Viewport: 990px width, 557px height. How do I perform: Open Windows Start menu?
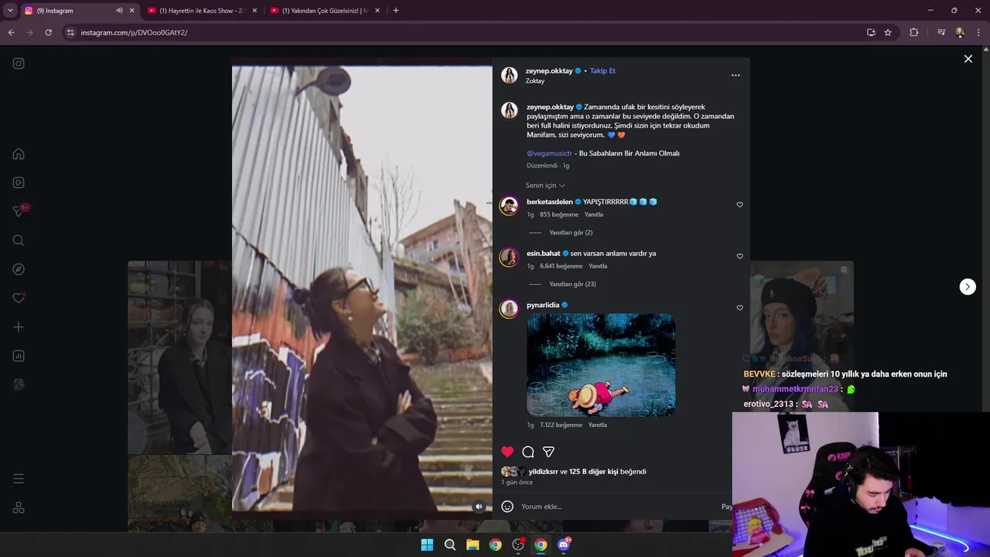point(427,545)
